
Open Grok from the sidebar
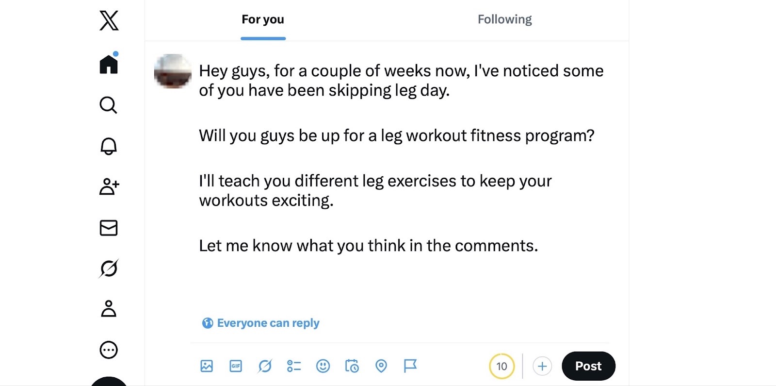(108, 269)
